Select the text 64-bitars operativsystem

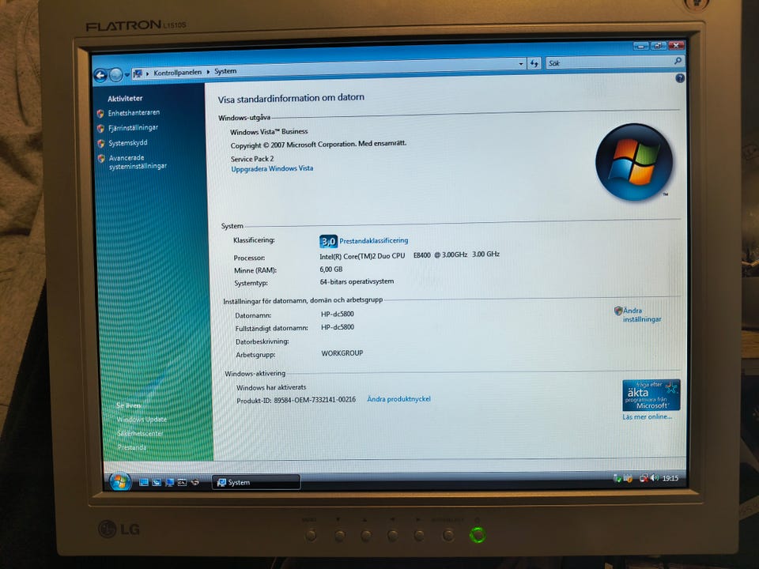pyautogui.click(x=357, y=281)
